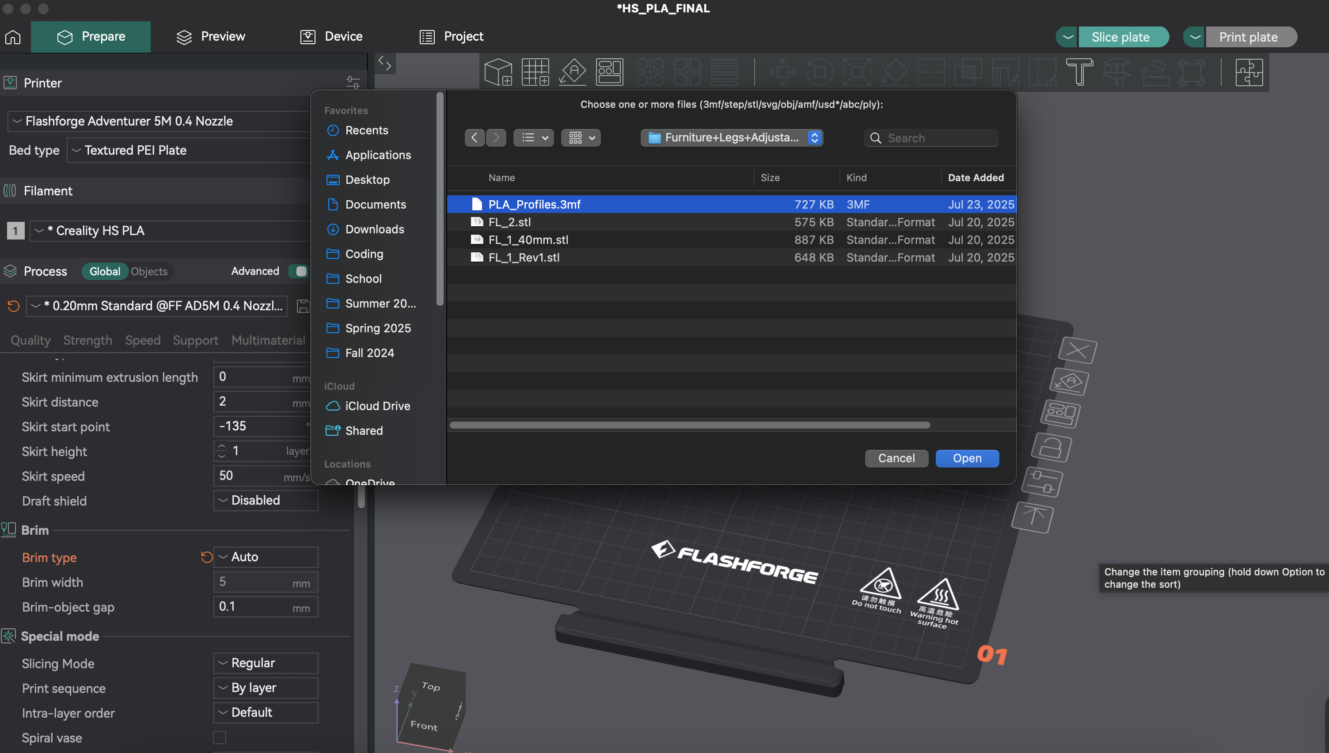Viewport: 1329px width, 753px height.
Task: Click the Open button in dialog
Action: (967, 458)
